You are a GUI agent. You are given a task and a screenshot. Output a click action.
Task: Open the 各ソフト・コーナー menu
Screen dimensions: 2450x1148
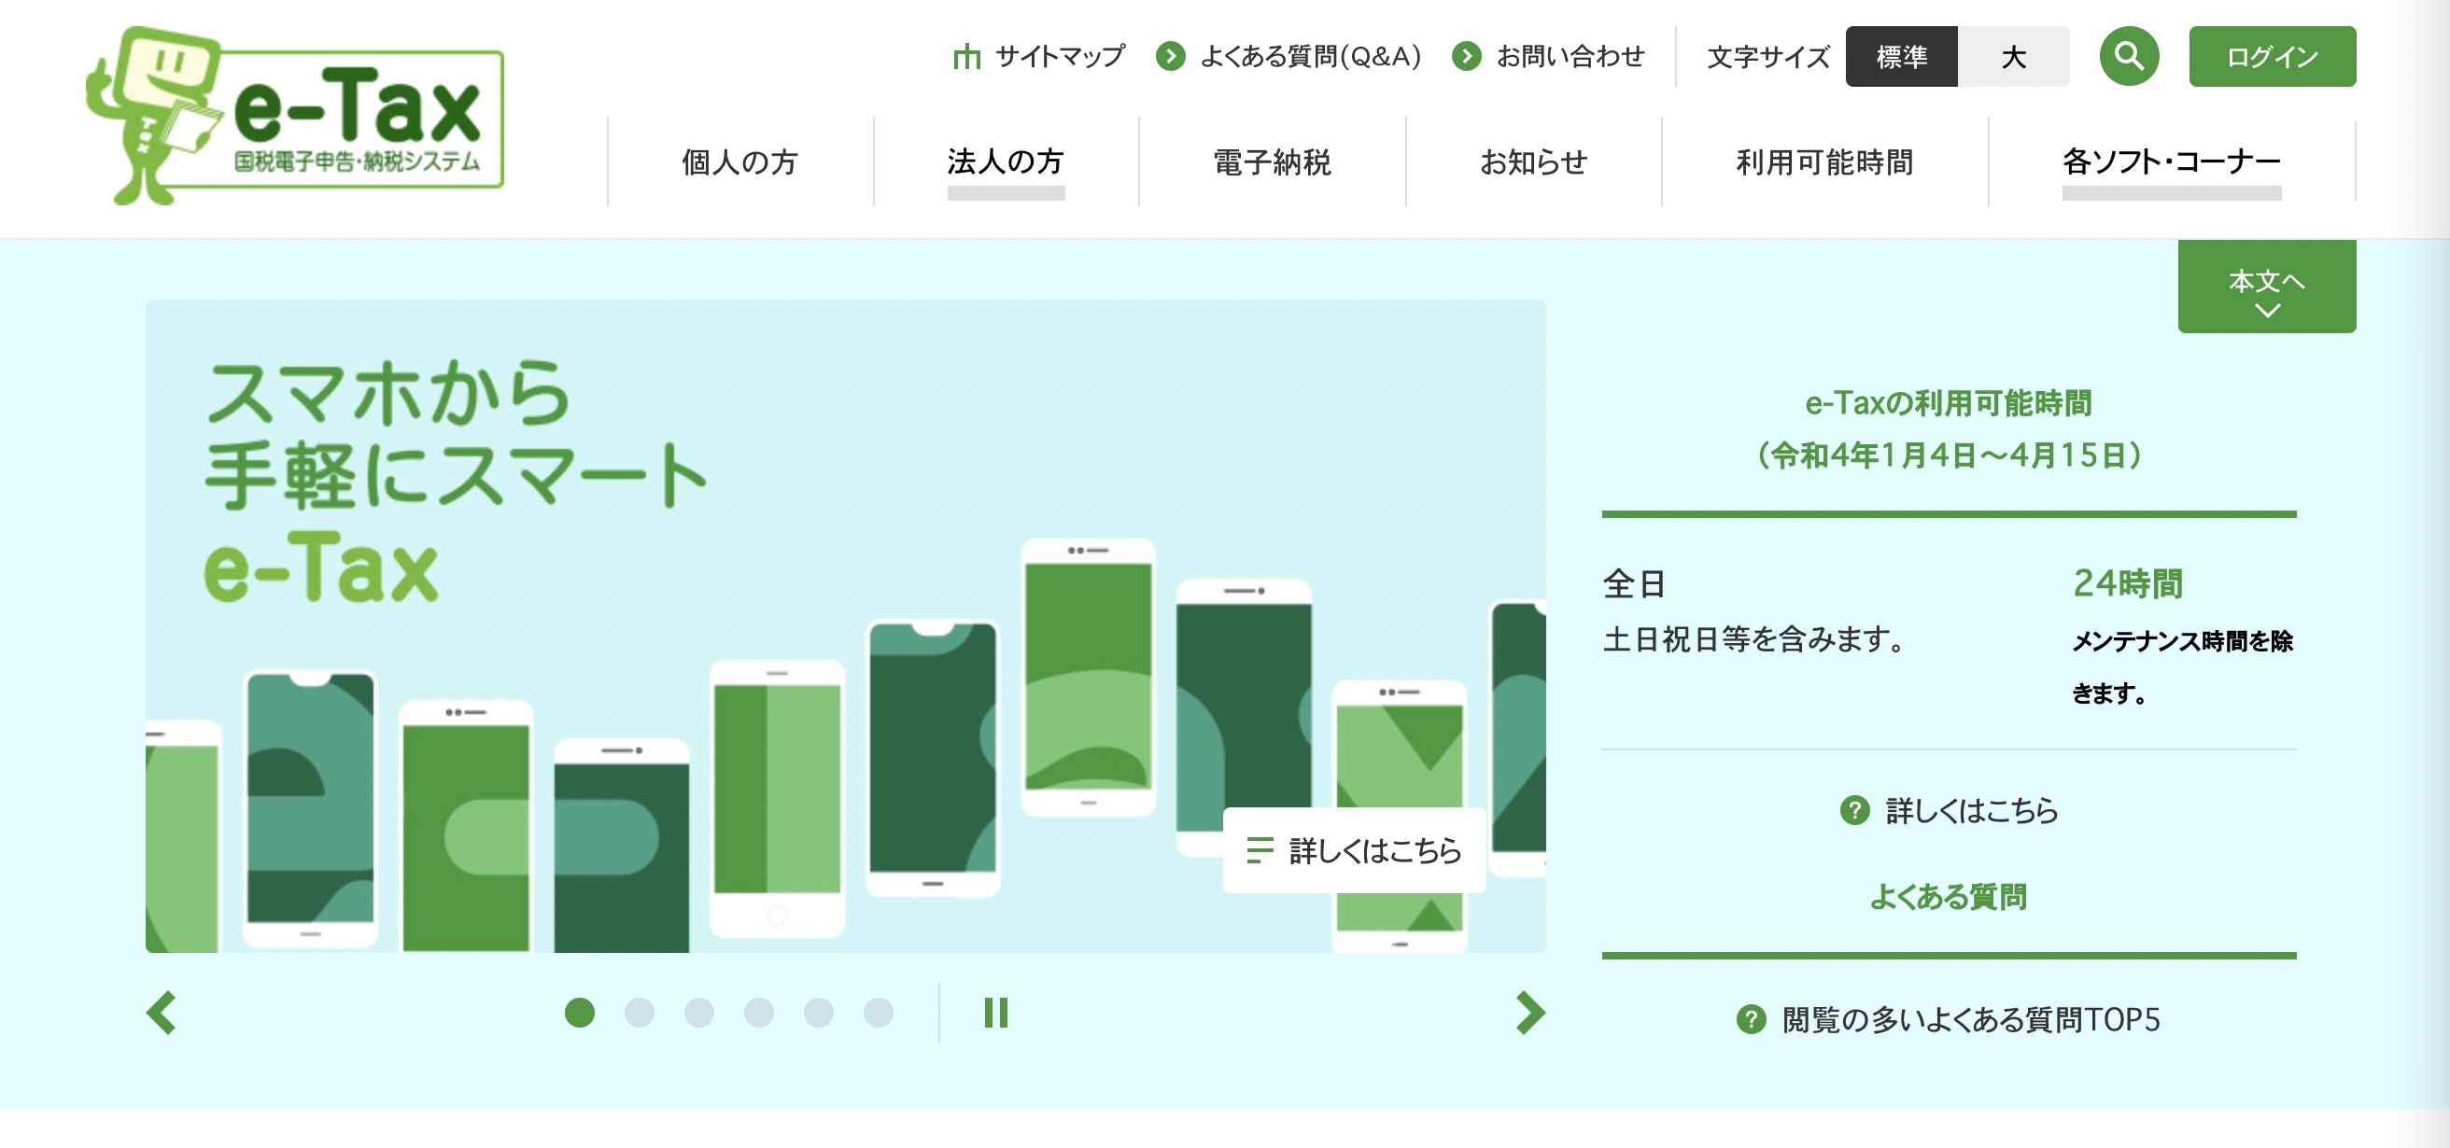tap(2172, 162)
